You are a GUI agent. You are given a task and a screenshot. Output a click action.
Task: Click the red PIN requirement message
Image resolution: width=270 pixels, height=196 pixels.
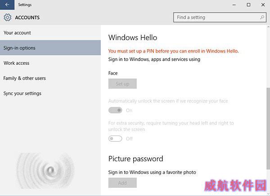173,51
